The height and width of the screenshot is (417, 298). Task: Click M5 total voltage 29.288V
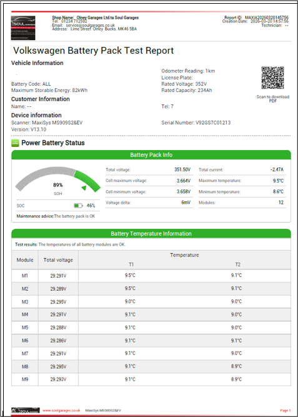(58, 328)
